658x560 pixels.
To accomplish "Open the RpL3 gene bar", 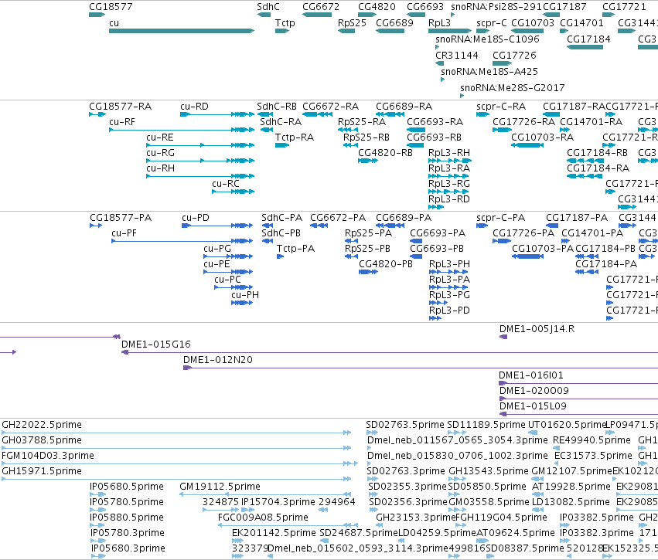I will tap(450, 31).
